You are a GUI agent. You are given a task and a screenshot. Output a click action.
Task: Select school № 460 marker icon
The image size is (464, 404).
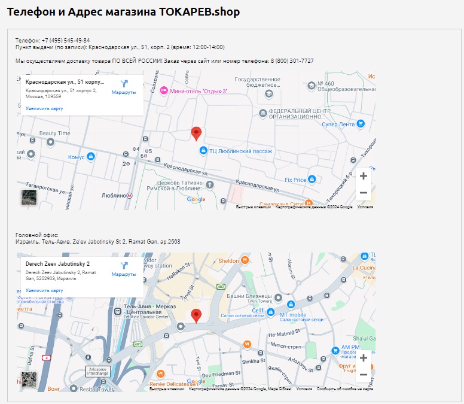coord(312,86)
